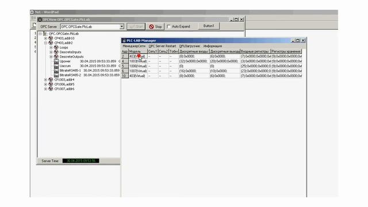Select the 1006(Virtual) model cell

click(x=138, y=66)
